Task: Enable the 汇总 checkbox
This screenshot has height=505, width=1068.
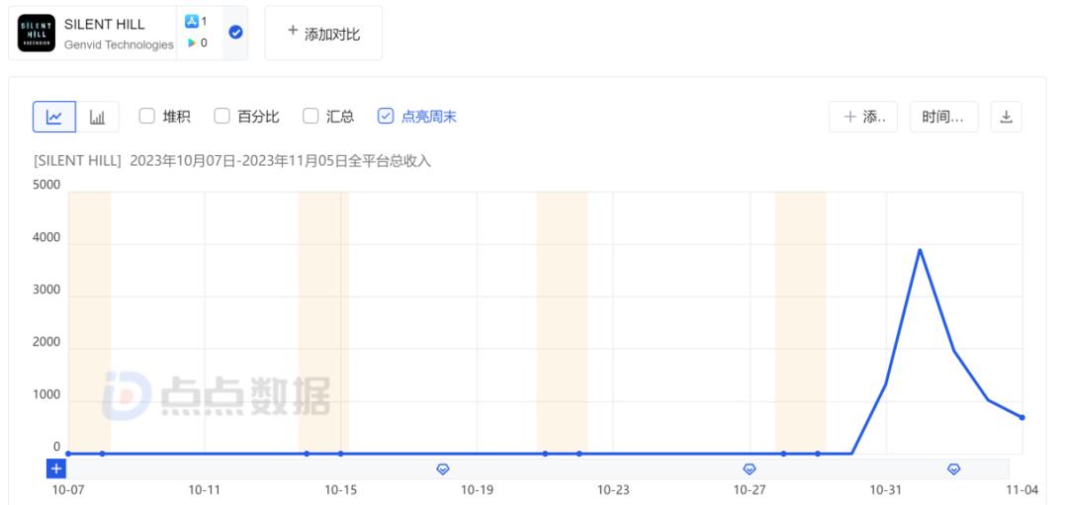Action: pyautogui.click(x=311, y=117)
